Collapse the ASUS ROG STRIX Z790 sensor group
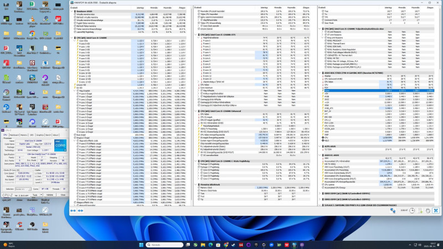This screenshot has height=249, width=443. (x=320, y=73)
